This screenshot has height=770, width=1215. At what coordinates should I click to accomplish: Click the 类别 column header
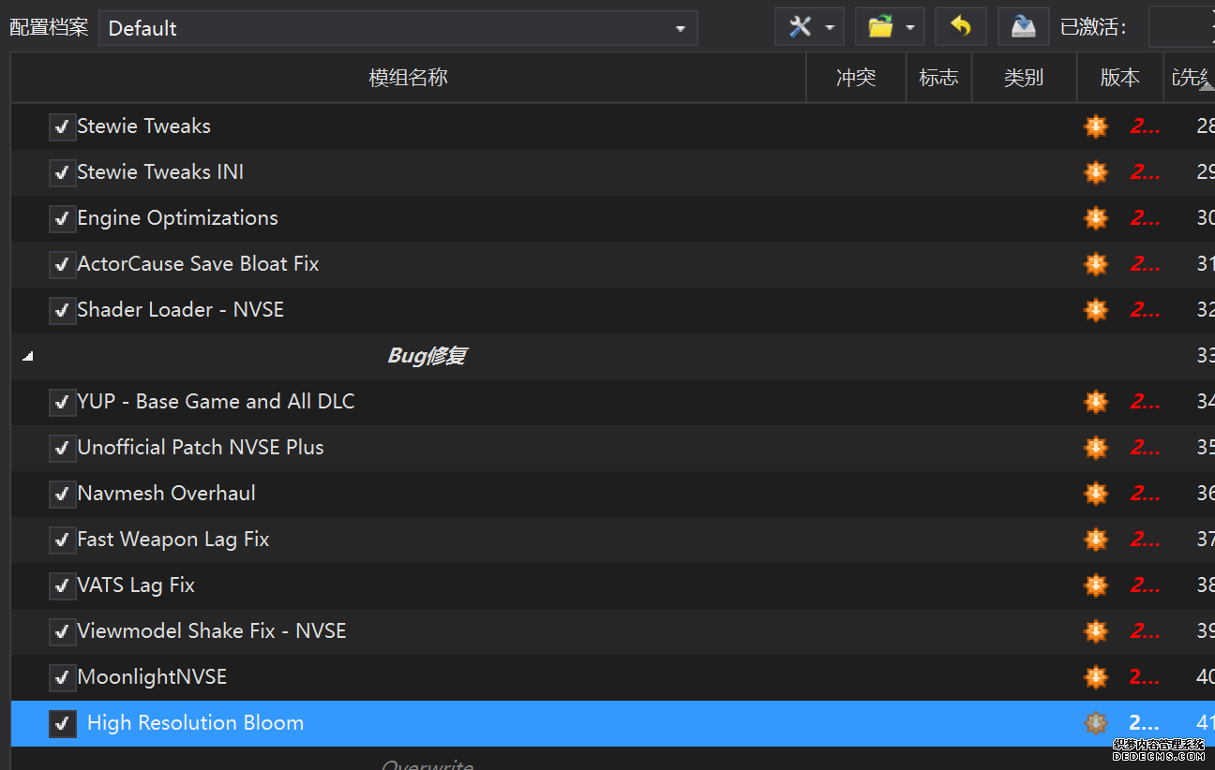1023,78
